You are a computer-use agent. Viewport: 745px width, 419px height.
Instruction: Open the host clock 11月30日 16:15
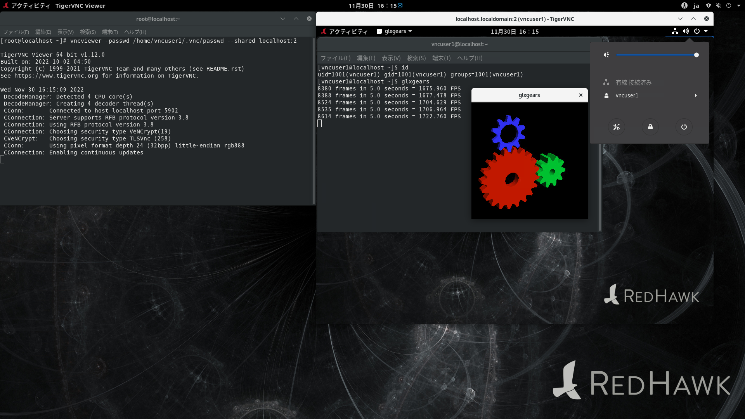[x=372, y=5]
